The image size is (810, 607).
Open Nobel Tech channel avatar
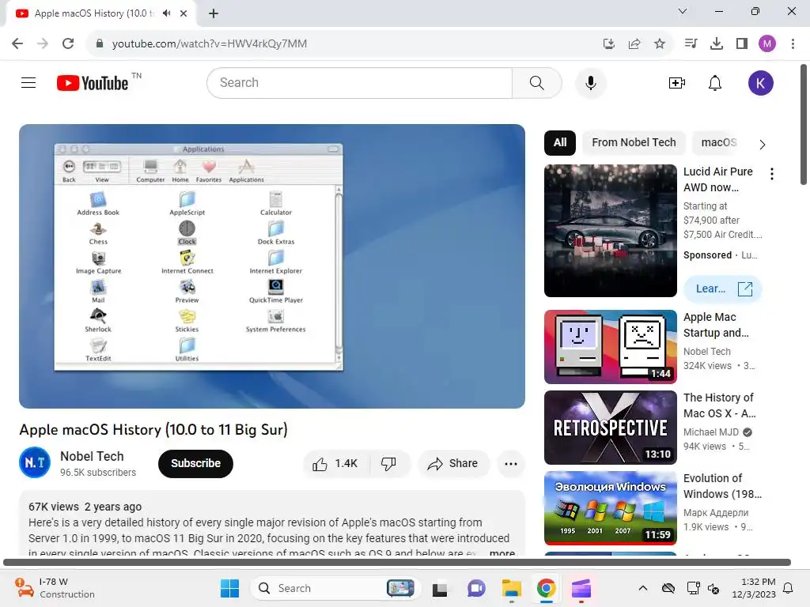pos(35,462)
